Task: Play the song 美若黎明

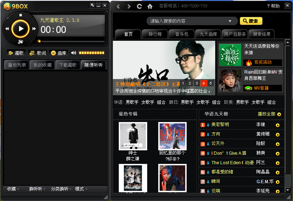Action: tap(278, 125)
